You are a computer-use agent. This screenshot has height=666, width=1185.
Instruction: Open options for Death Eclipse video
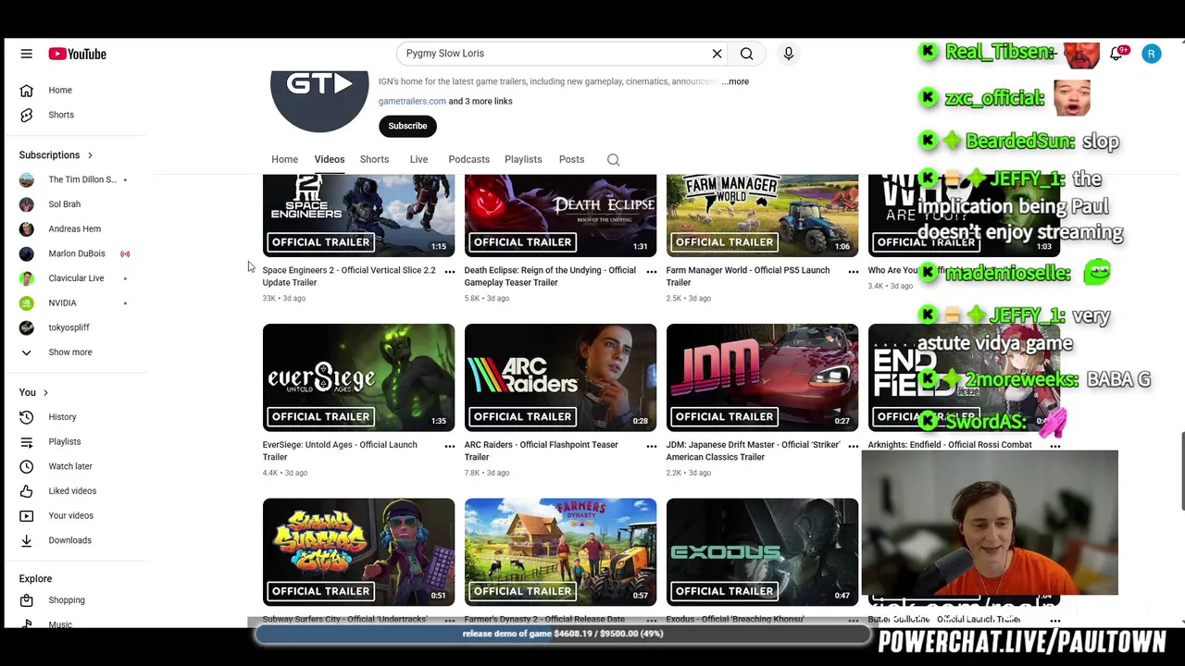tap(652, 272)
